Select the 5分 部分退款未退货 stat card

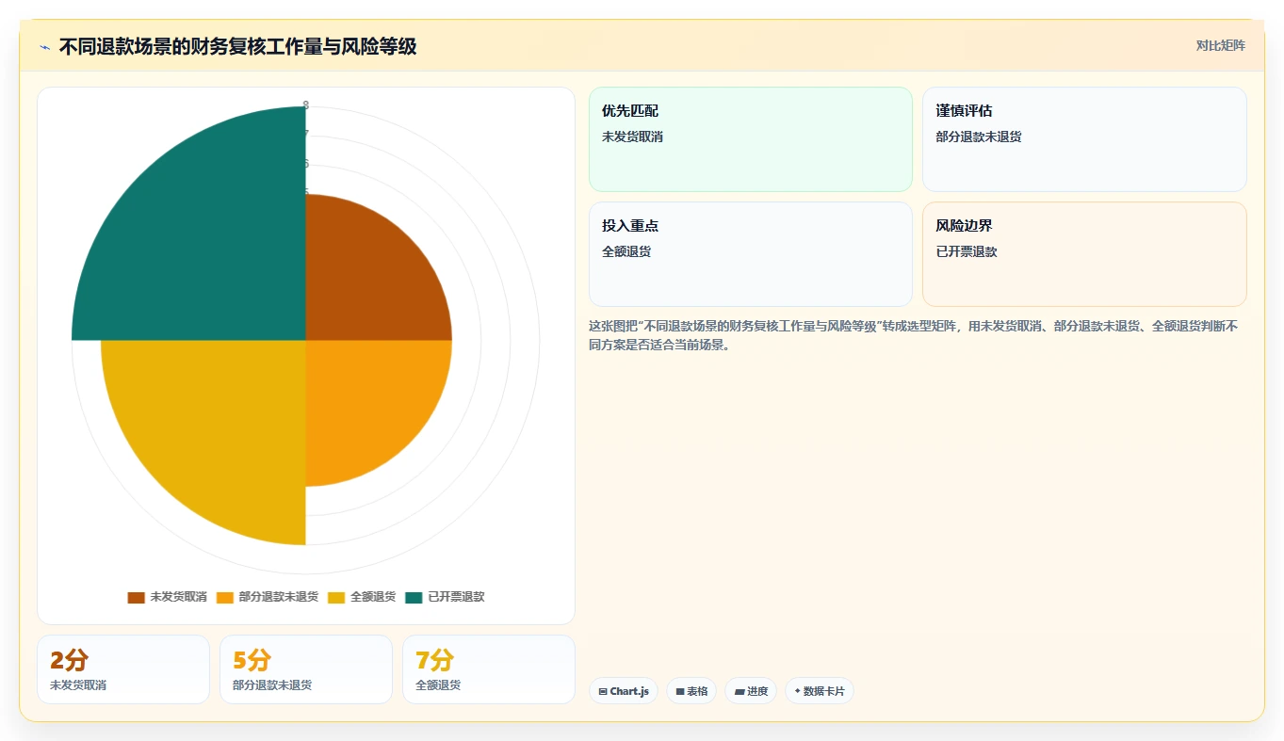pos(306,669)
